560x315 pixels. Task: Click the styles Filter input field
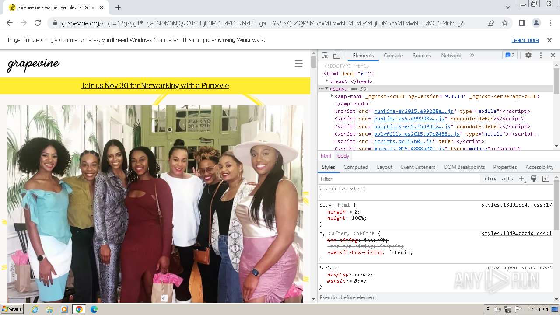(x=399, y=179)
